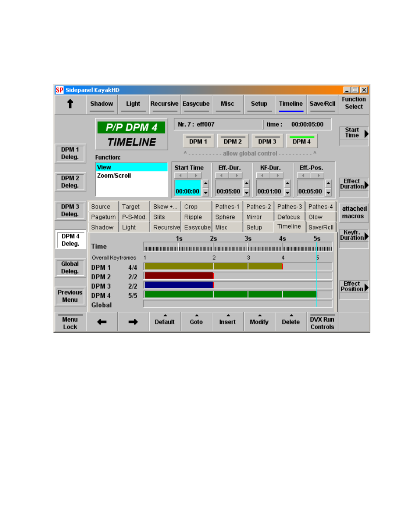Click the dark red DPM 2 timeline bar
The width and height of the screenshot is (413, 532).
coord(179,276)
